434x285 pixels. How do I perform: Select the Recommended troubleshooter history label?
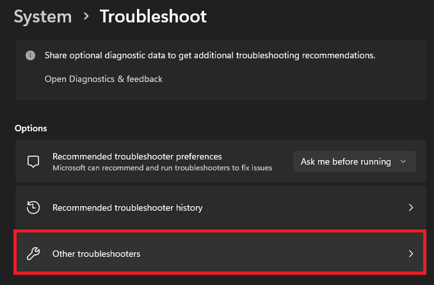(127, 208)
